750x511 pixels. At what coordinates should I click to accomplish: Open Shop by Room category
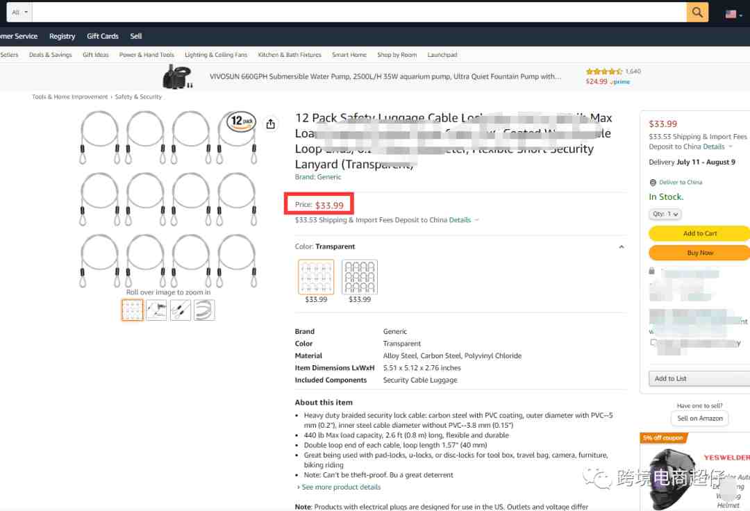tap(397, 55)
